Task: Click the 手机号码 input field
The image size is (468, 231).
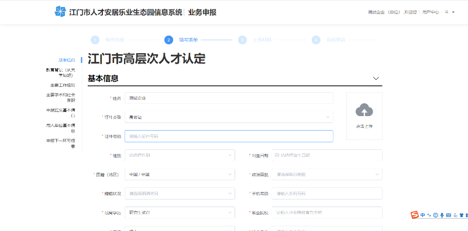Action: click(327, 194)
